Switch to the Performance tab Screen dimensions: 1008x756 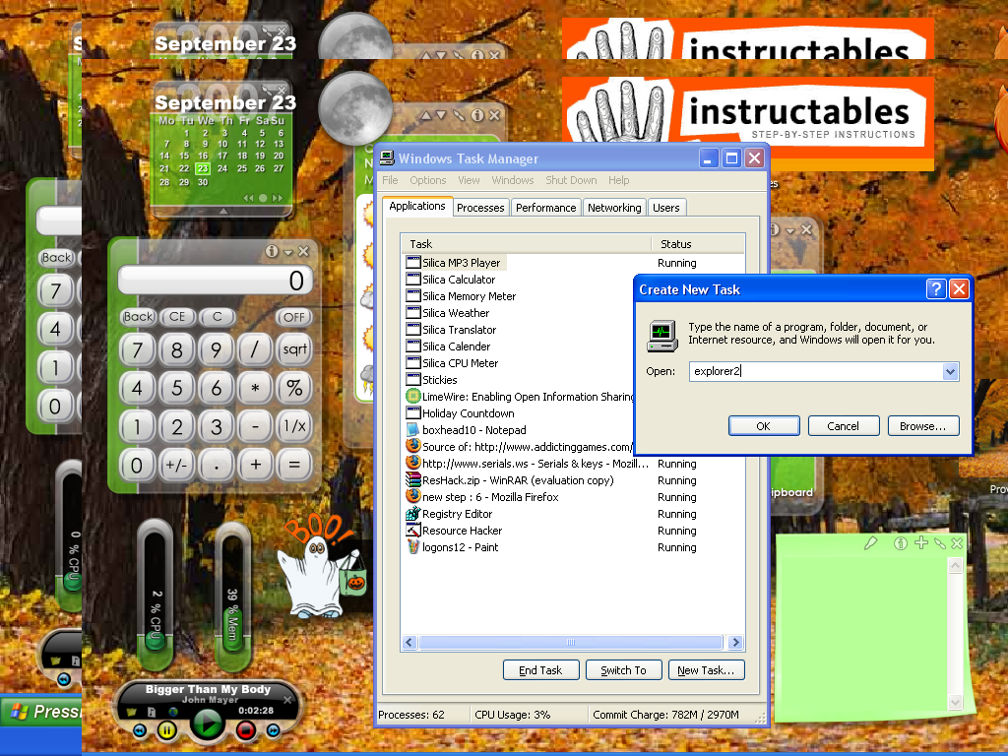[x=545, y=208]
